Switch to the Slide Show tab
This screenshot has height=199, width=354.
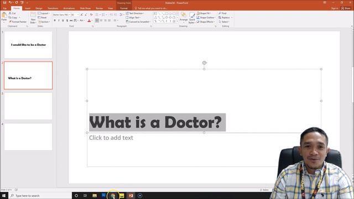coord(85,8)
